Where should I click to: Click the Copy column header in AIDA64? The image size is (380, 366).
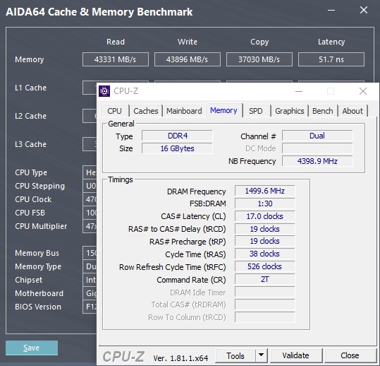tap(259, 42)
